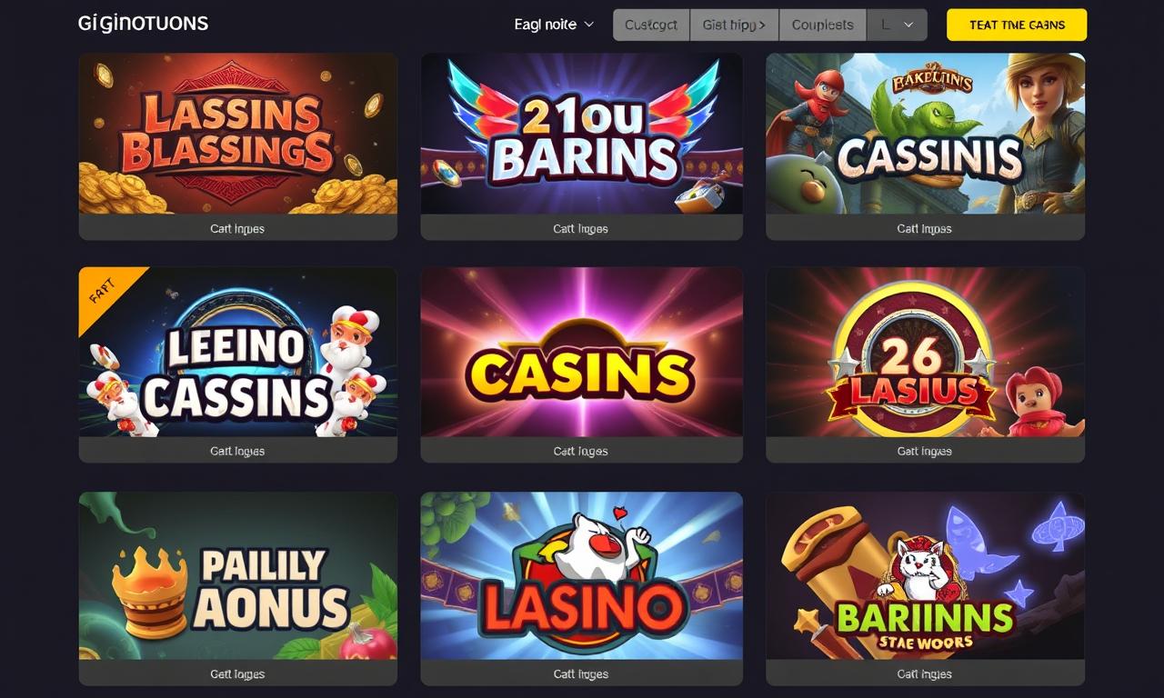Expand the Eagl noite dropdown
This screenshot has height=698, width=1164.
point(554,25)
